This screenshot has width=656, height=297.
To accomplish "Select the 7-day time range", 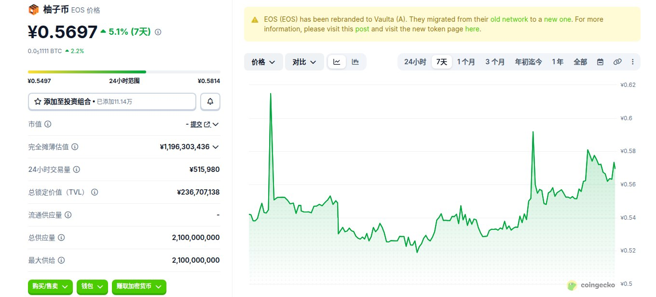I will 442,62.
